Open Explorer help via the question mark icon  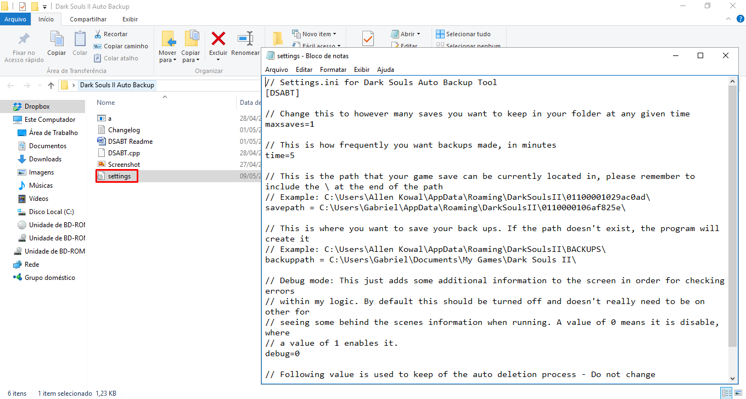pos(739,19)
